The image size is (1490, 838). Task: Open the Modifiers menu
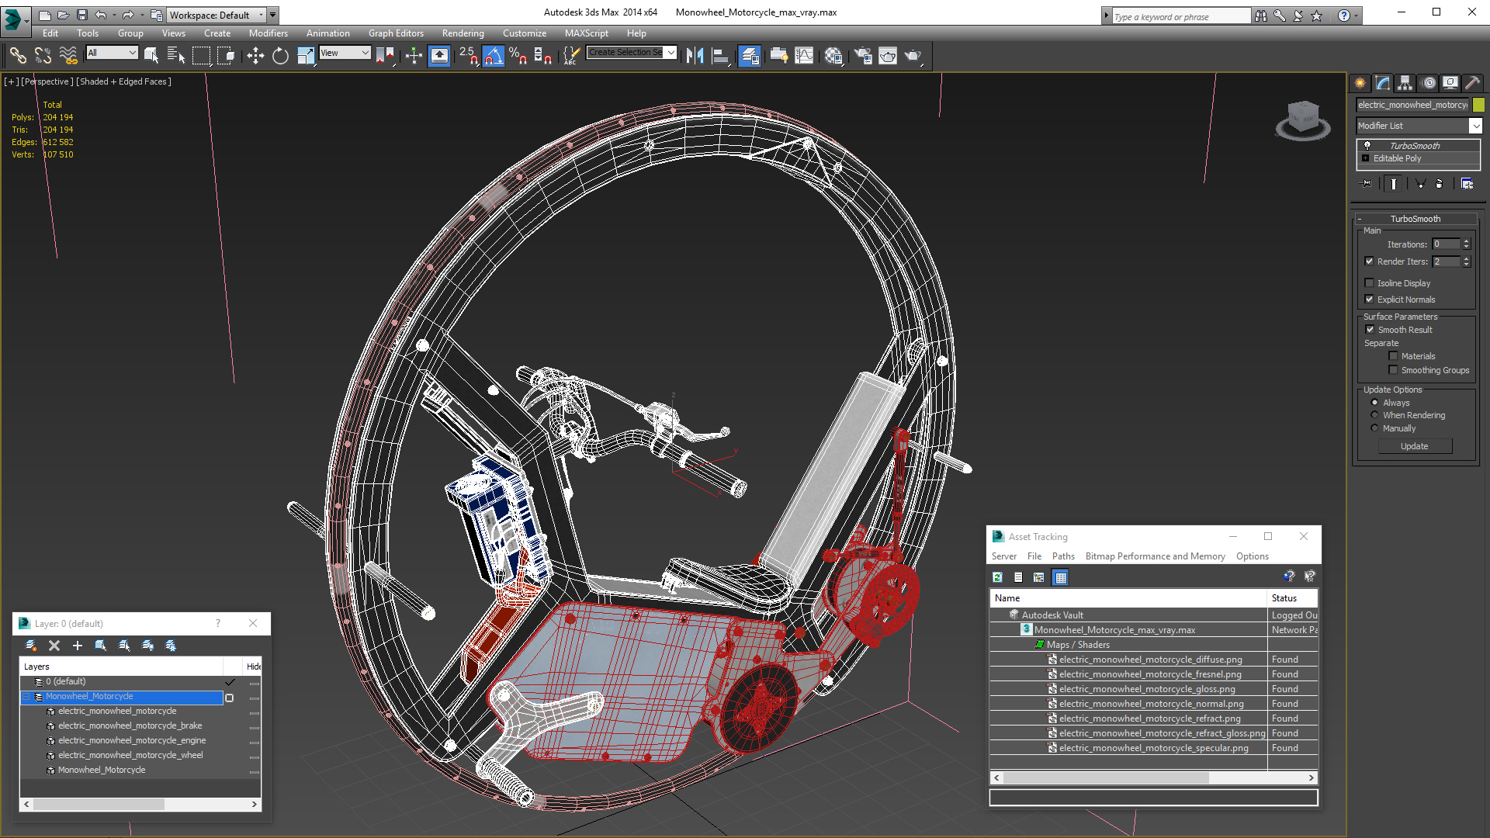(268, 33)
